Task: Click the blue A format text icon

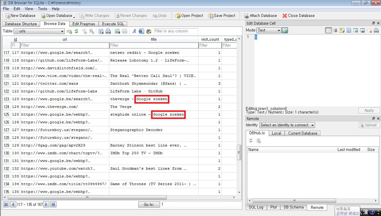Action: click(x=134, y=31)
